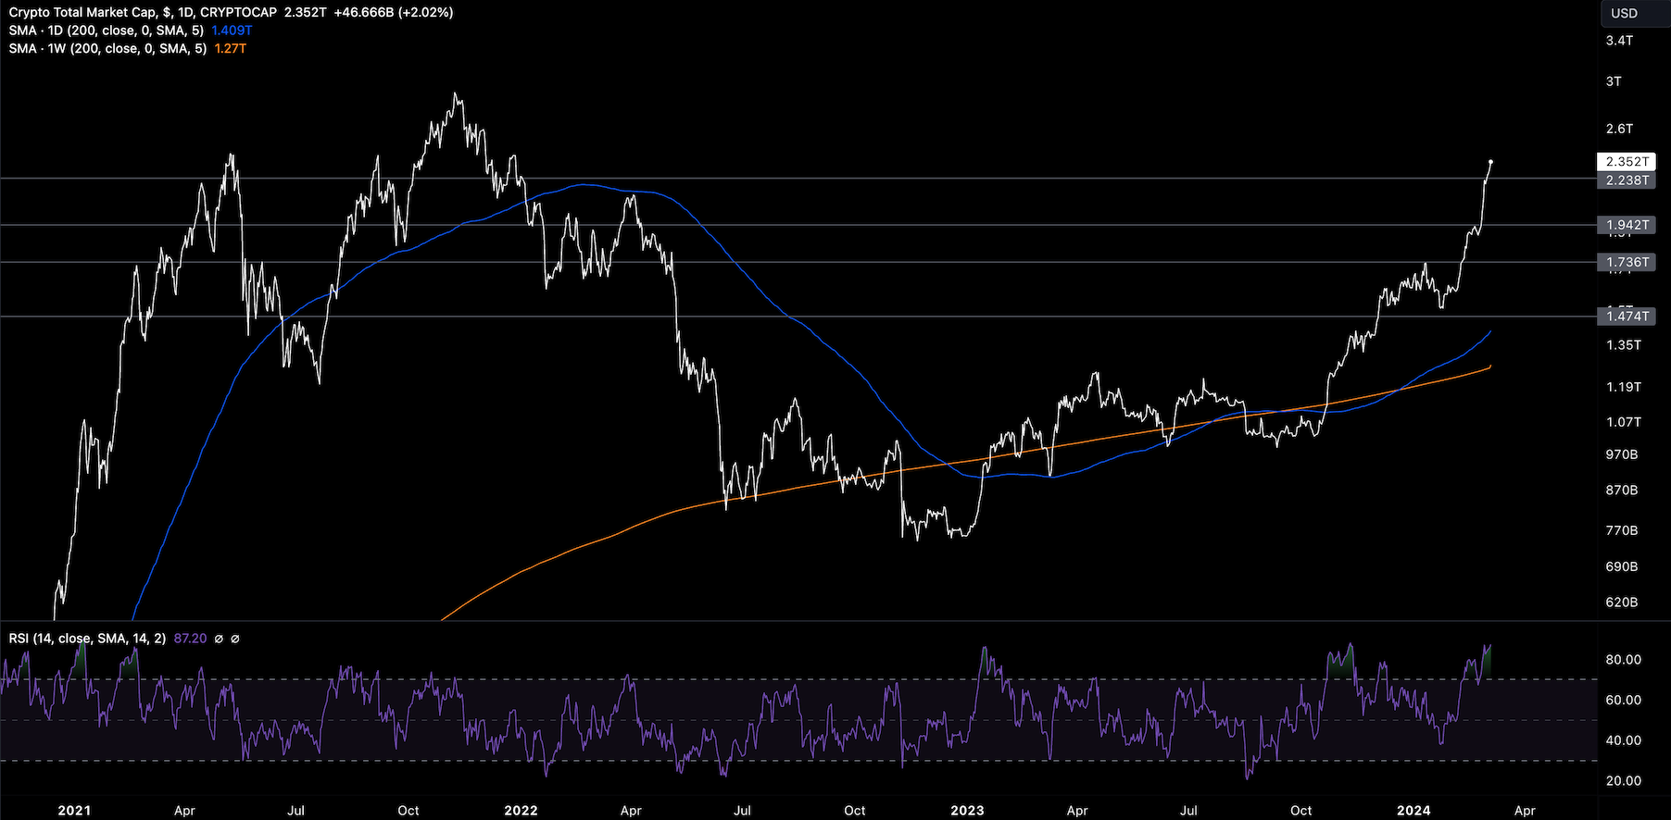Click the blue 1.409T SMA value
The image size is (1671, 820).
(x=232, y=31)
